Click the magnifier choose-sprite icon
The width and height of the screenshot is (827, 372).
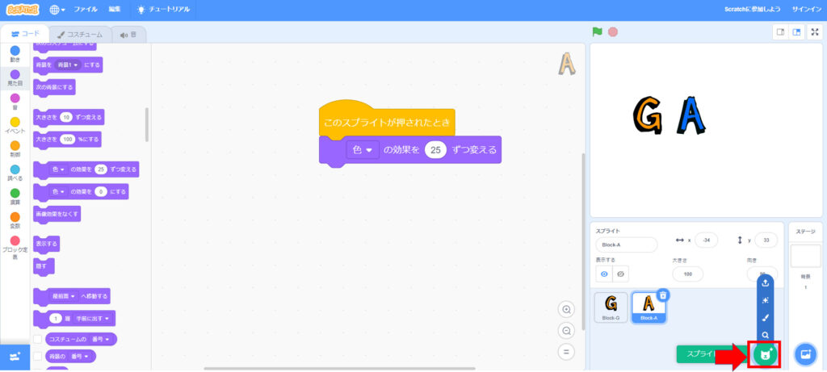766,335
